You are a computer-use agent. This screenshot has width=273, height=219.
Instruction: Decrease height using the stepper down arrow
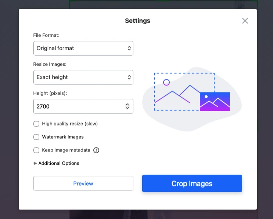[127, 108]
